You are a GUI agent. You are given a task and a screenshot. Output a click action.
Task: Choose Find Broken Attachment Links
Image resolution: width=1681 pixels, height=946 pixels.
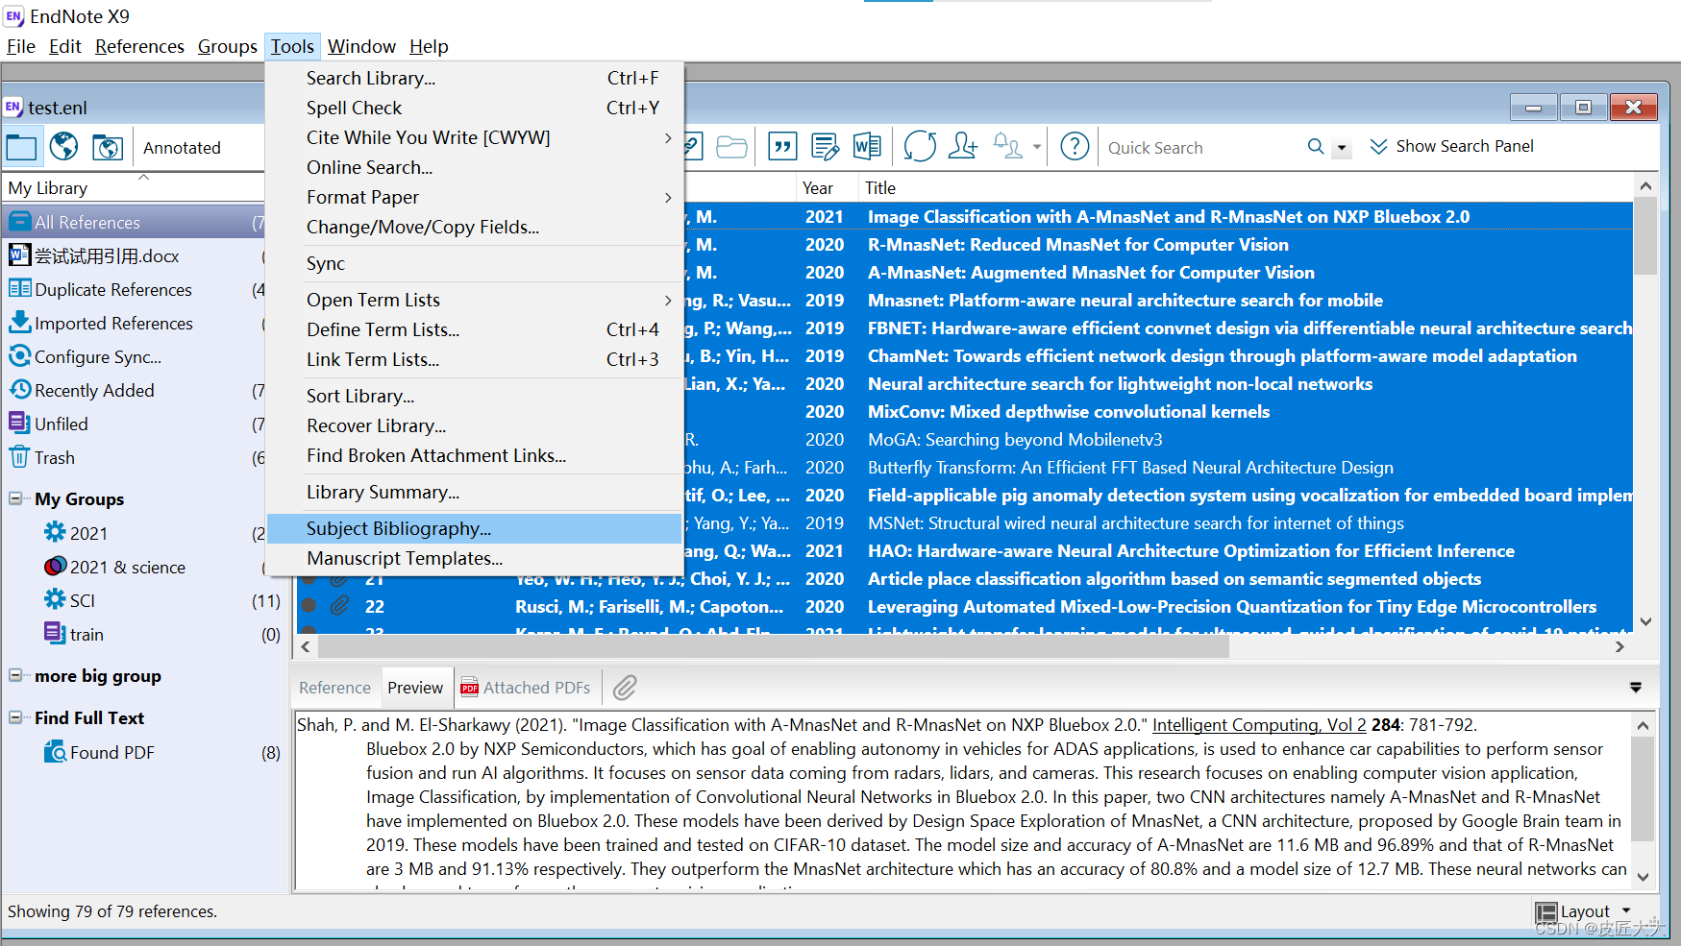click(x=474, y=455)
